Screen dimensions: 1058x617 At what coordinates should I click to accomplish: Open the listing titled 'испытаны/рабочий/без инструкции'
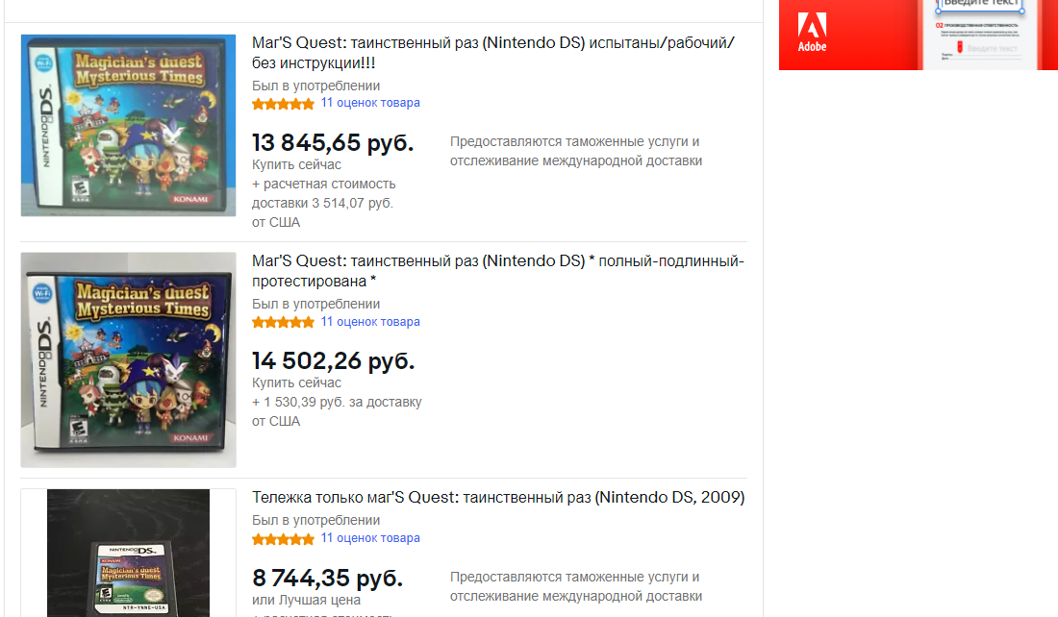pos(493,53)
